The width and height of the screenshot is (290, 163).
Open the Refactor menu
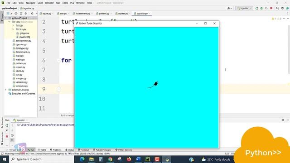click(49, 3)
